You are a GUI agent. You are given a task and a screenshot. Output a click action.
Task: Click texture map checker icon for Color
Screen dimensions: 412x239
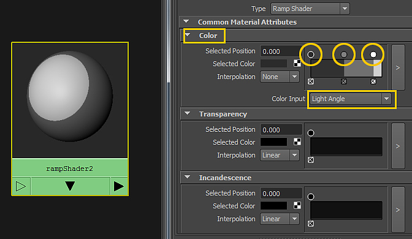[x=297, y=63]
